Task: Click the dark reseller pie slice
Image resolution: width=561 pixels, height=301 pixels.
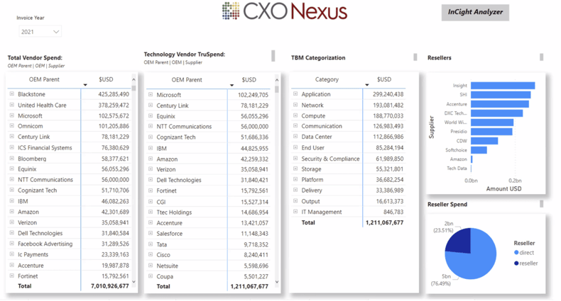Action: click(460, 241)
